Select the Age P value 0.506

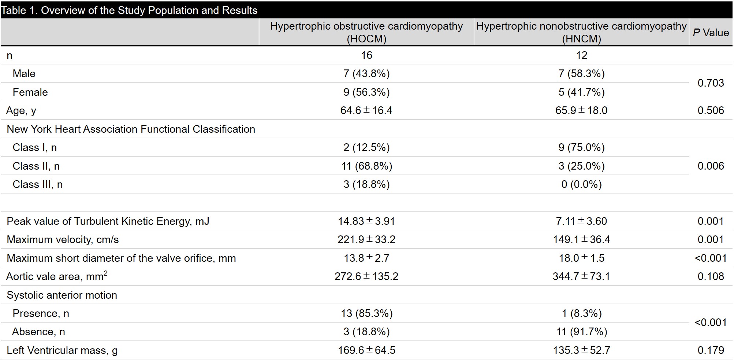tap(711, 110)
